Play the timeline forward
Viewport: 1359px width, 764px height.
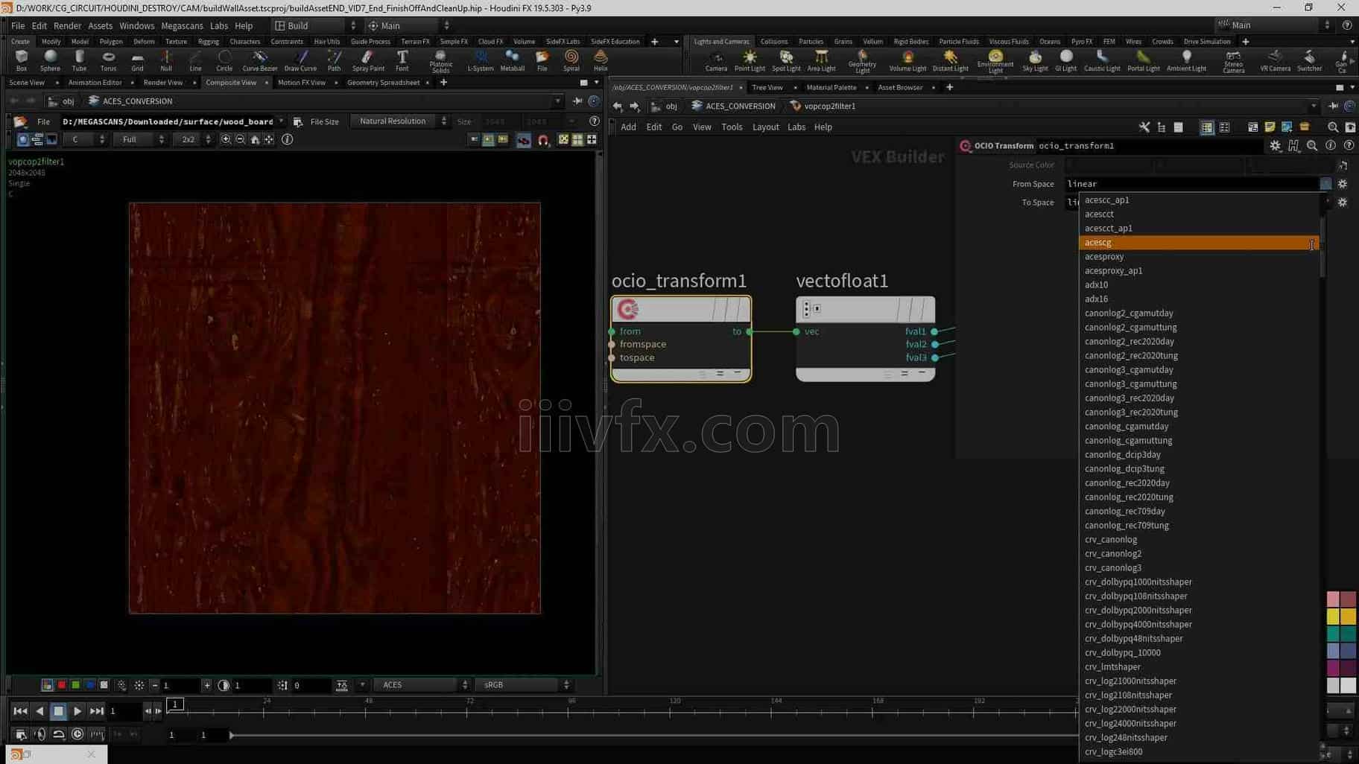pos(77,711)
